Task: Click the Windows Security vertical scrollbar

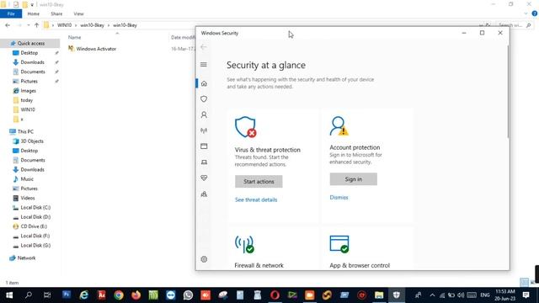Action: (508, 92)
